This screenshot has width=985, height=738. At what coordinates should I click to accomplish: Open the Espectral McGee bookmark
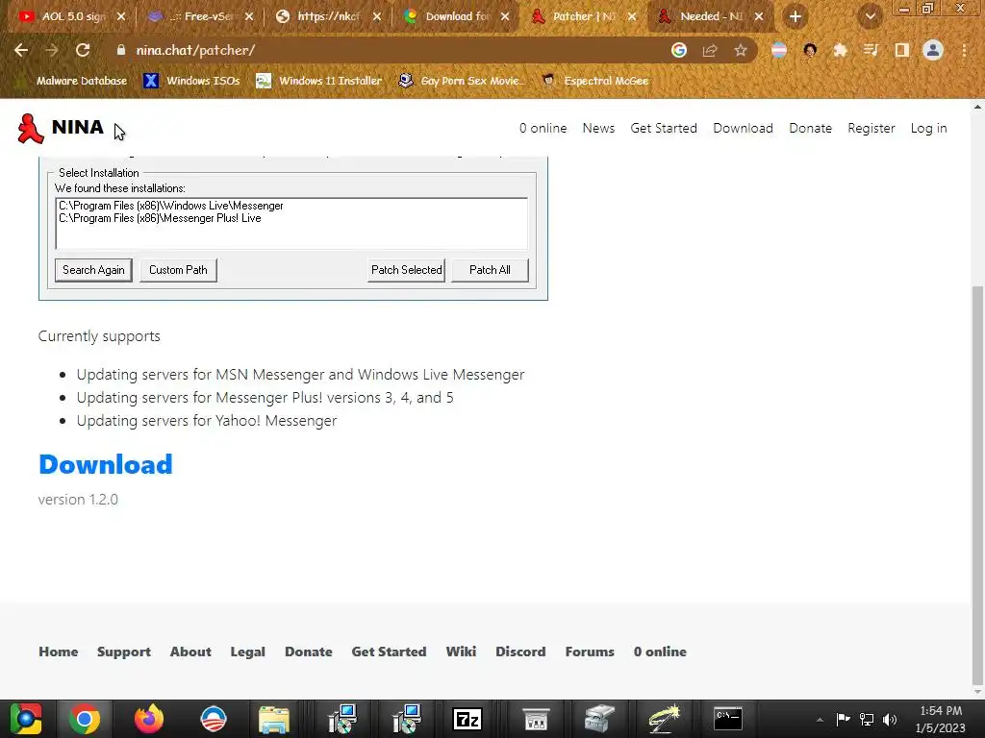tap(595, 81)
